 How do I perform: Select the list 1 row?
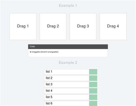[71, 72]
